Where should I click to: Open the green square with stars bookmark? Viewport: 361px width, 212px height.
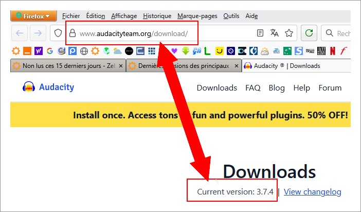tap(287, 51)
